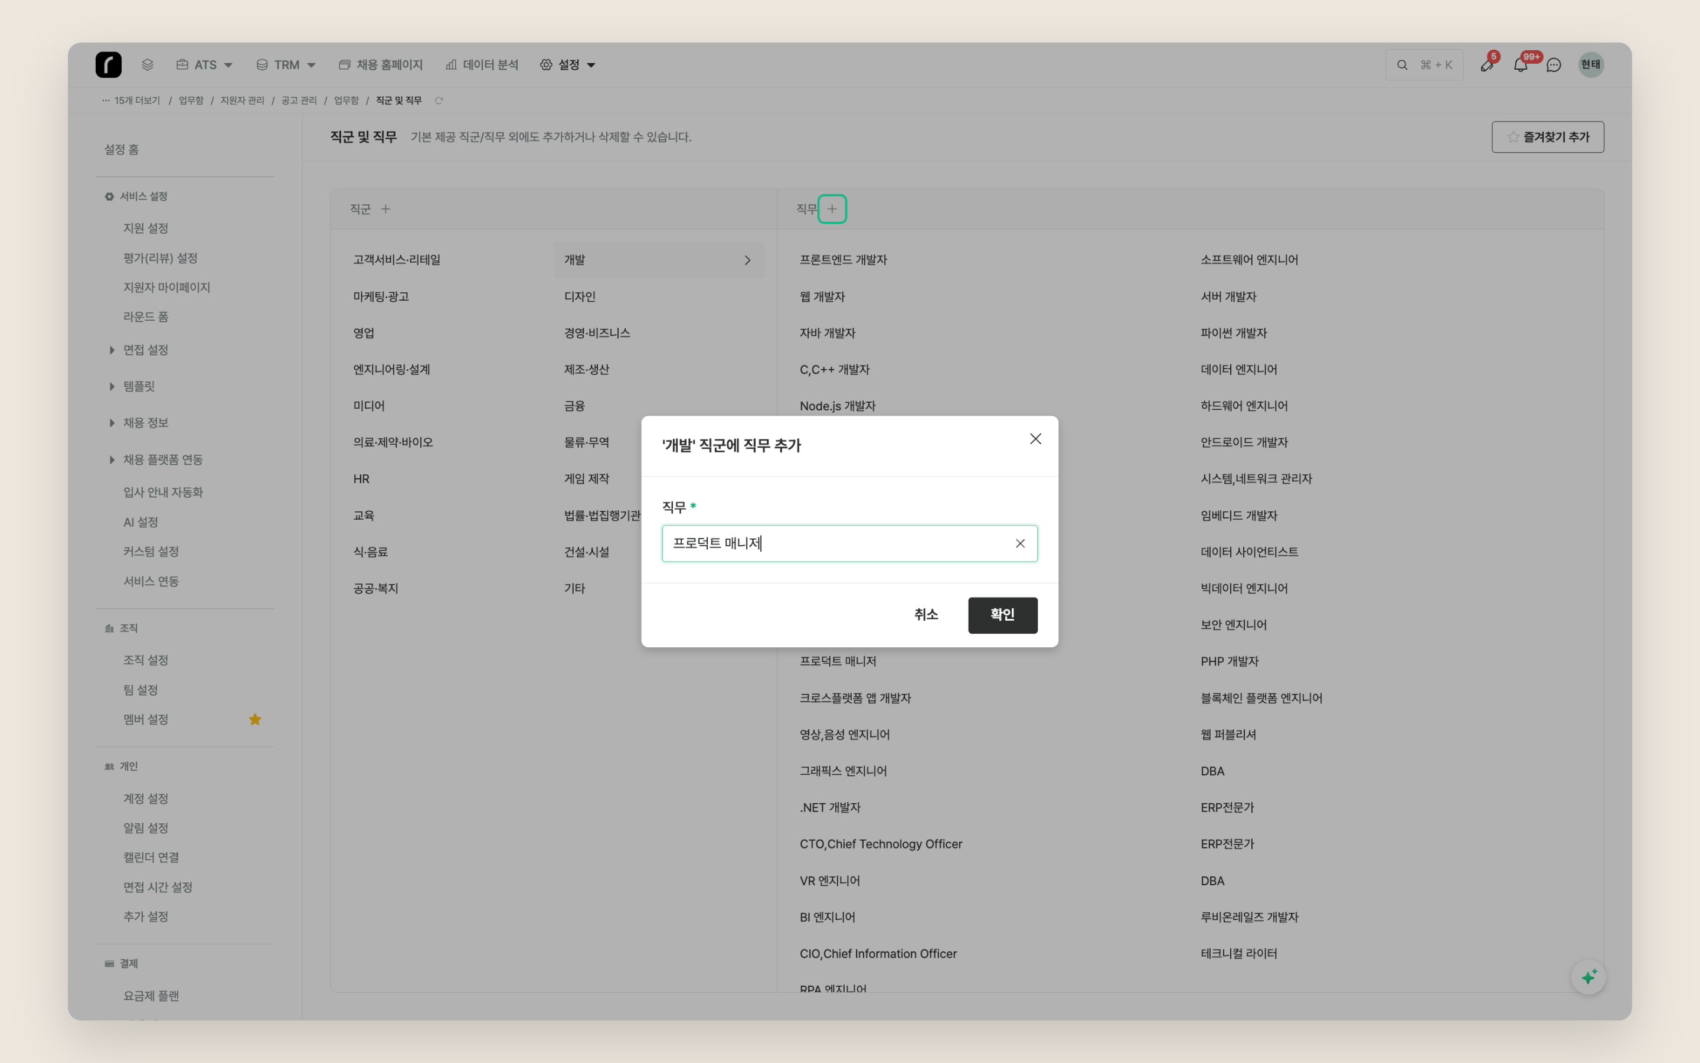The height and width of the screenshot is (1063, 1700).
Task: Open the layers stack icon in top bar
Action: click(x=148, y=65)
